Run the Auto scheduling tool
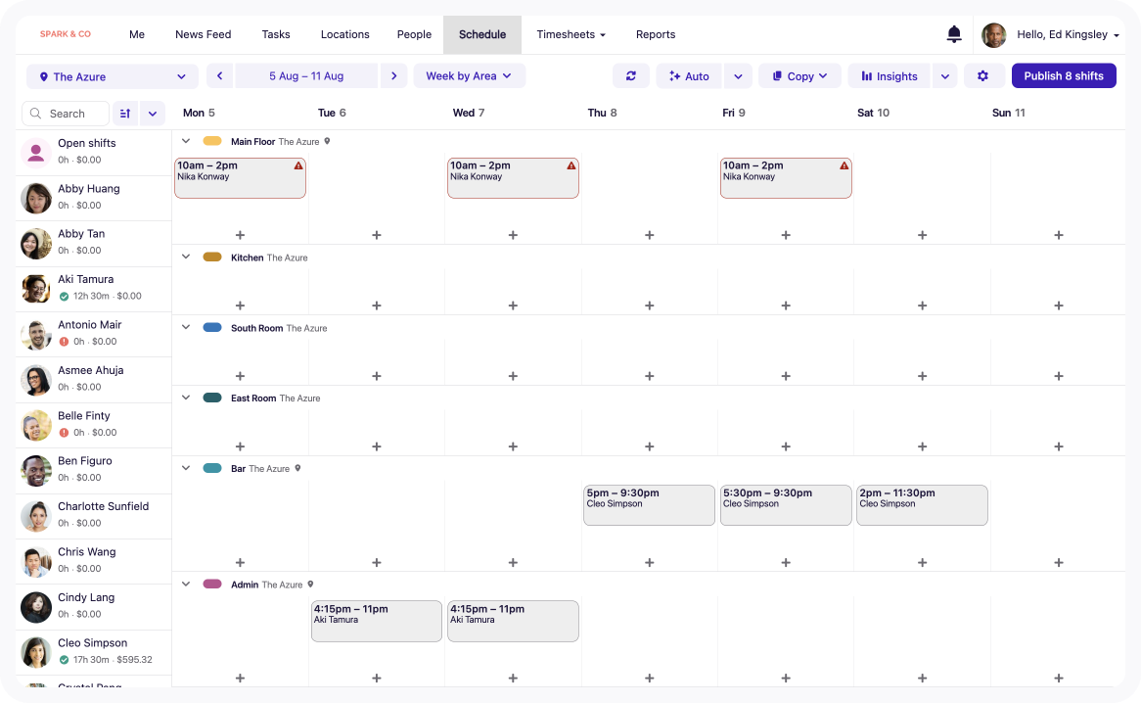Viewport: 1141px width, 703px height. pyautogui.click(x=688, y=75)
